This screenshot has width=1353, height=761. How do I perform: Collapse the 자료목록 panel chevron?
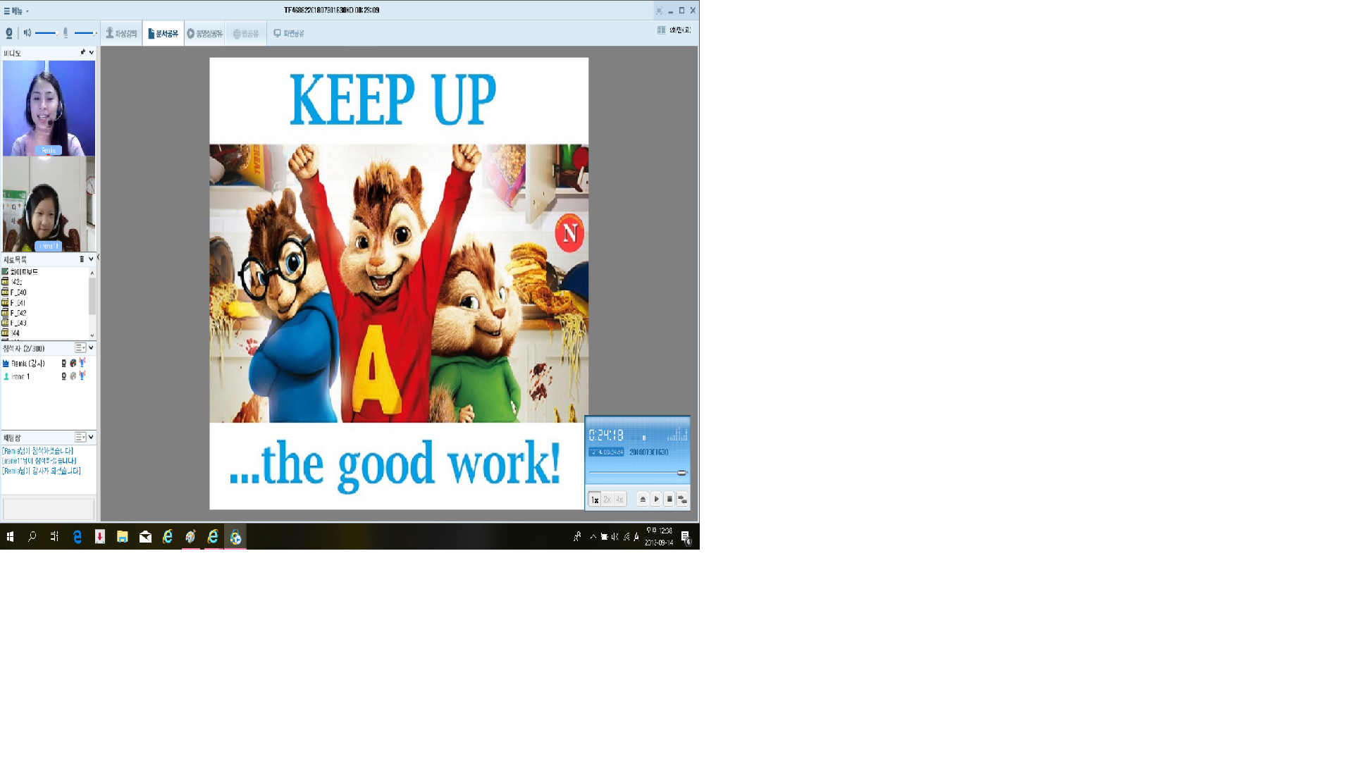pos(91,259)
